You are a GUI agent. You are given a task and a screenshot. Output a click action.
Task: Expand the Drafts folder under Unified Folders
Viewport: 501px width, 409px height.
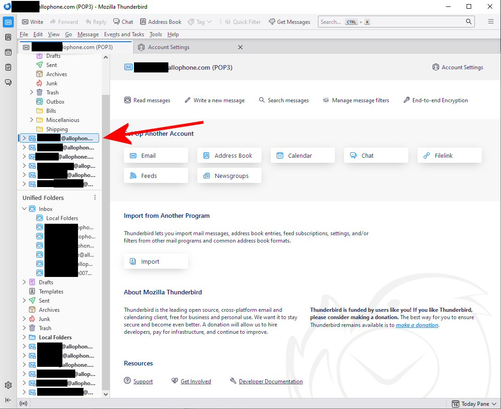click(x=24, y=282)
